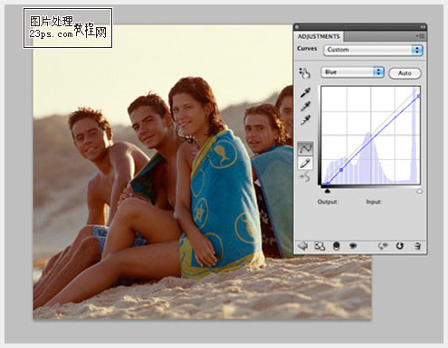The width and height of the screenshot is (448, 348).
Task: Delete the adjustment layer with trash icon
Action: tap(417, 246)
